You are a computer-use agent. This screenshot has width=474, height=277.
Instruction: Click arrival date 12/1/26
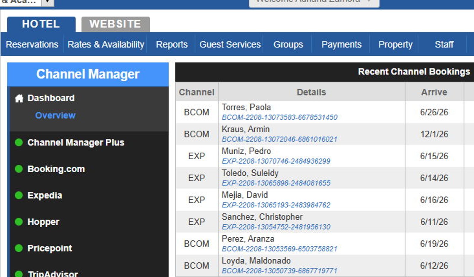434,134
